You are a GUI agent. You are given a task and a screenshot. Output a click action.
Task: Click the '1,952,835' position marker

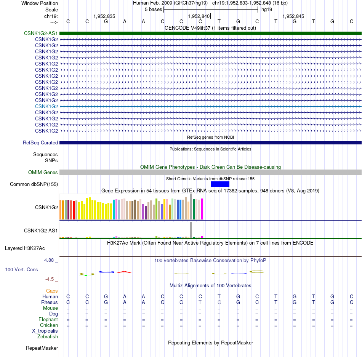pos(104,16)
